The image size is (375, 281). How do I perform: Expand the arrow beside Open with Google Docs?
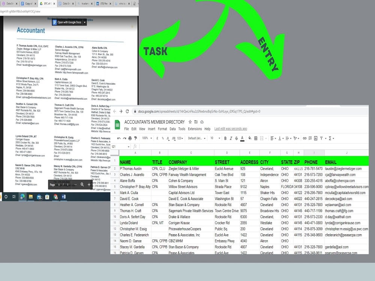coord(84,22)
